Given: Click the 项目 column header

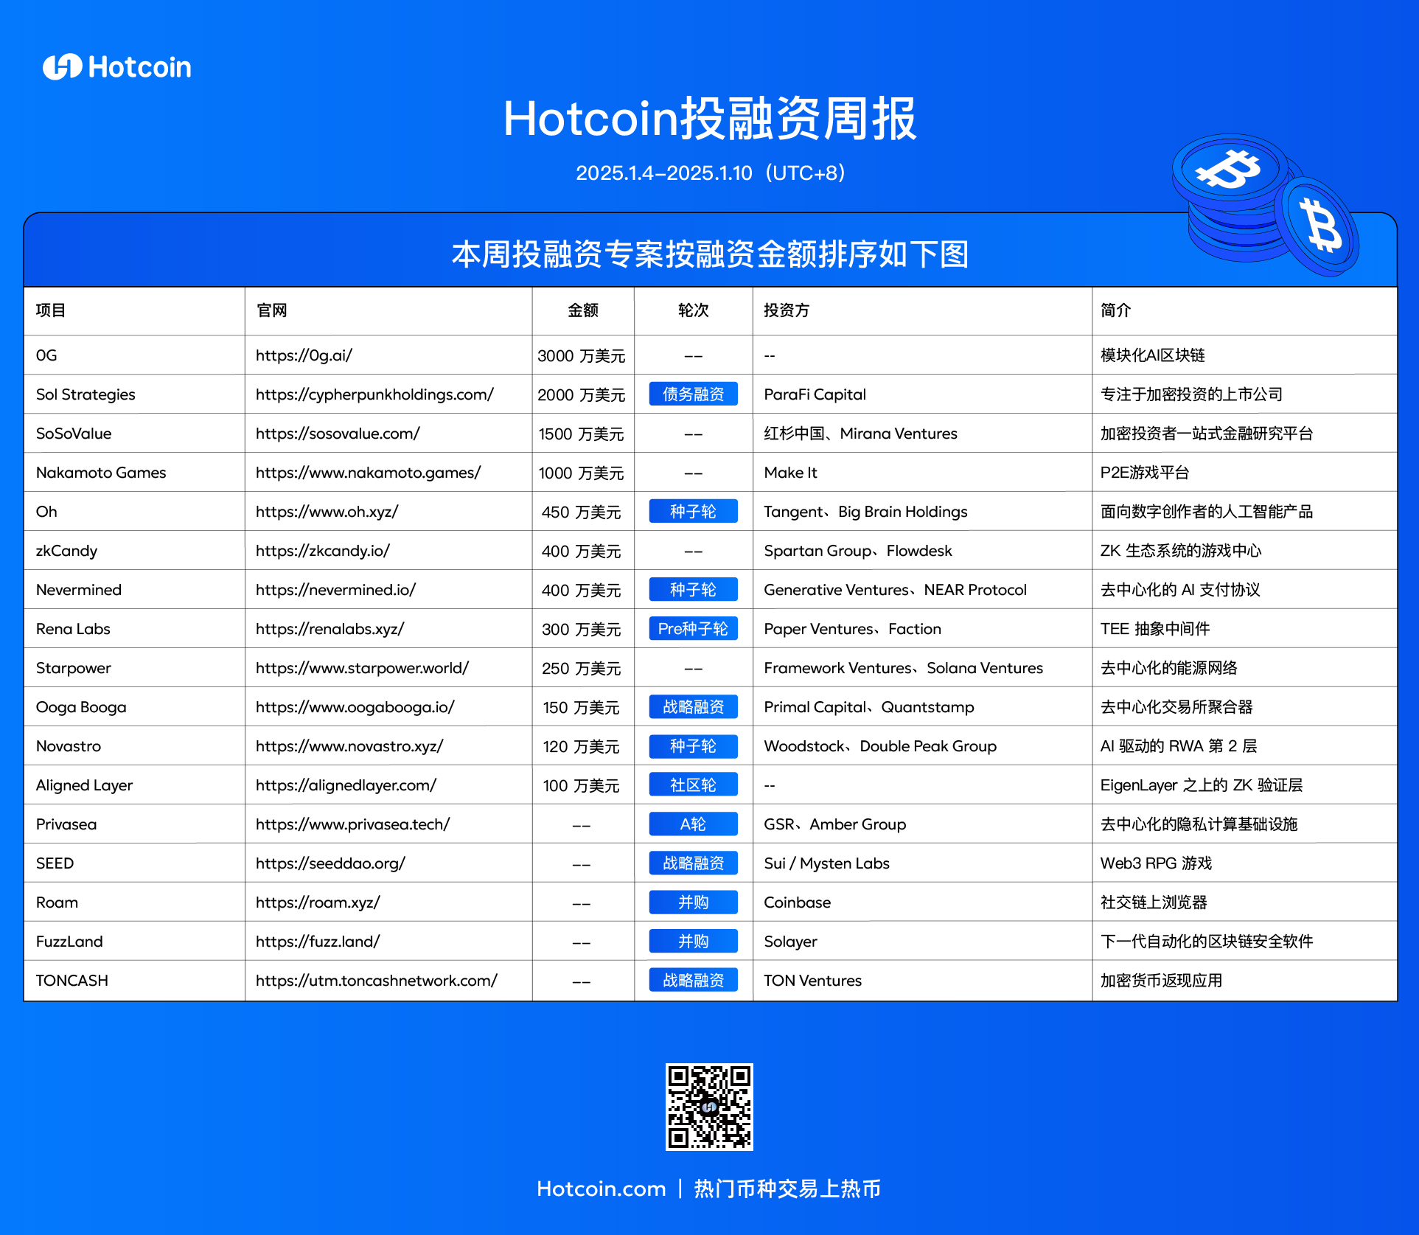Looking at the screenshot, I should (x=51, y=310).
